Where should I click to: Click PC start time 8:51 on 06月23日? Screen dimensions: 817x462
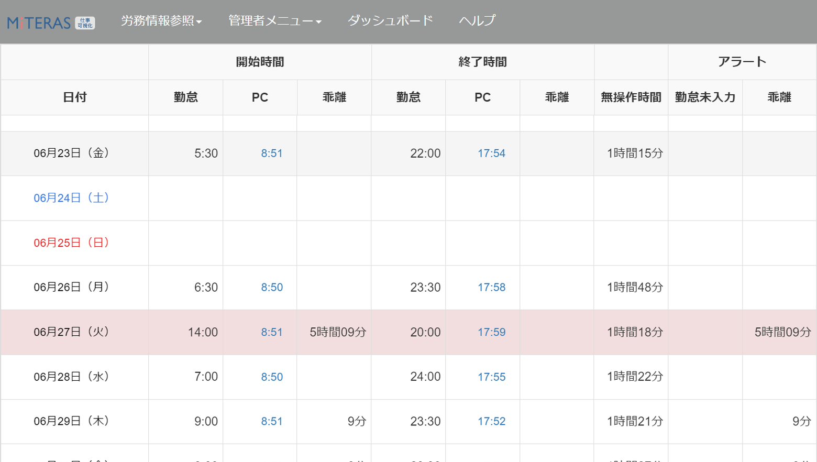point(272,153)
